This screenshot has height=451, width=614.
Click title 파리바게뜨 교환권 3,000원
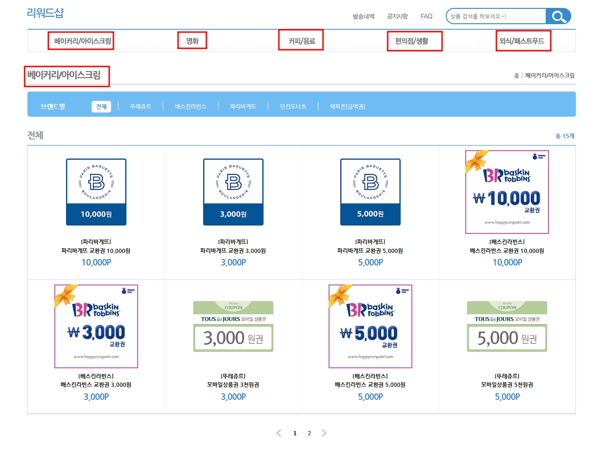coord(233,251)
